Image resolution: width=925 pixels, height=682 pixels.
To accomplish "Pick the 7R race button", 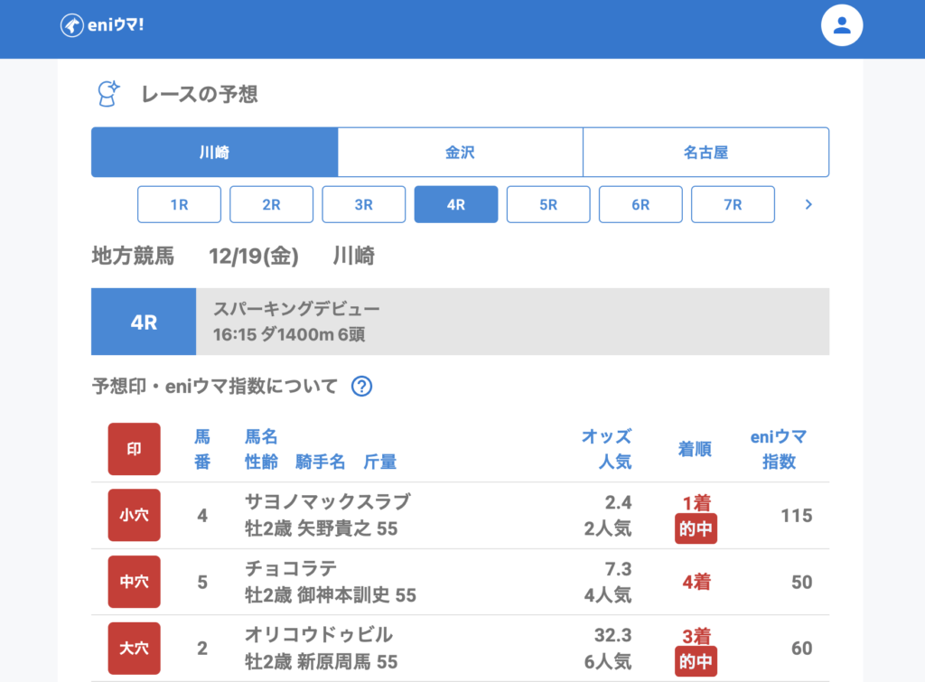I will [x=733, y=204].
